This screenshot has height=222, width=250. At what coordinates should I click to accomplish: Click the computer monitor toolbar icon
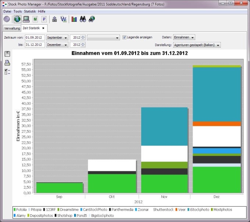click(26, 19)
